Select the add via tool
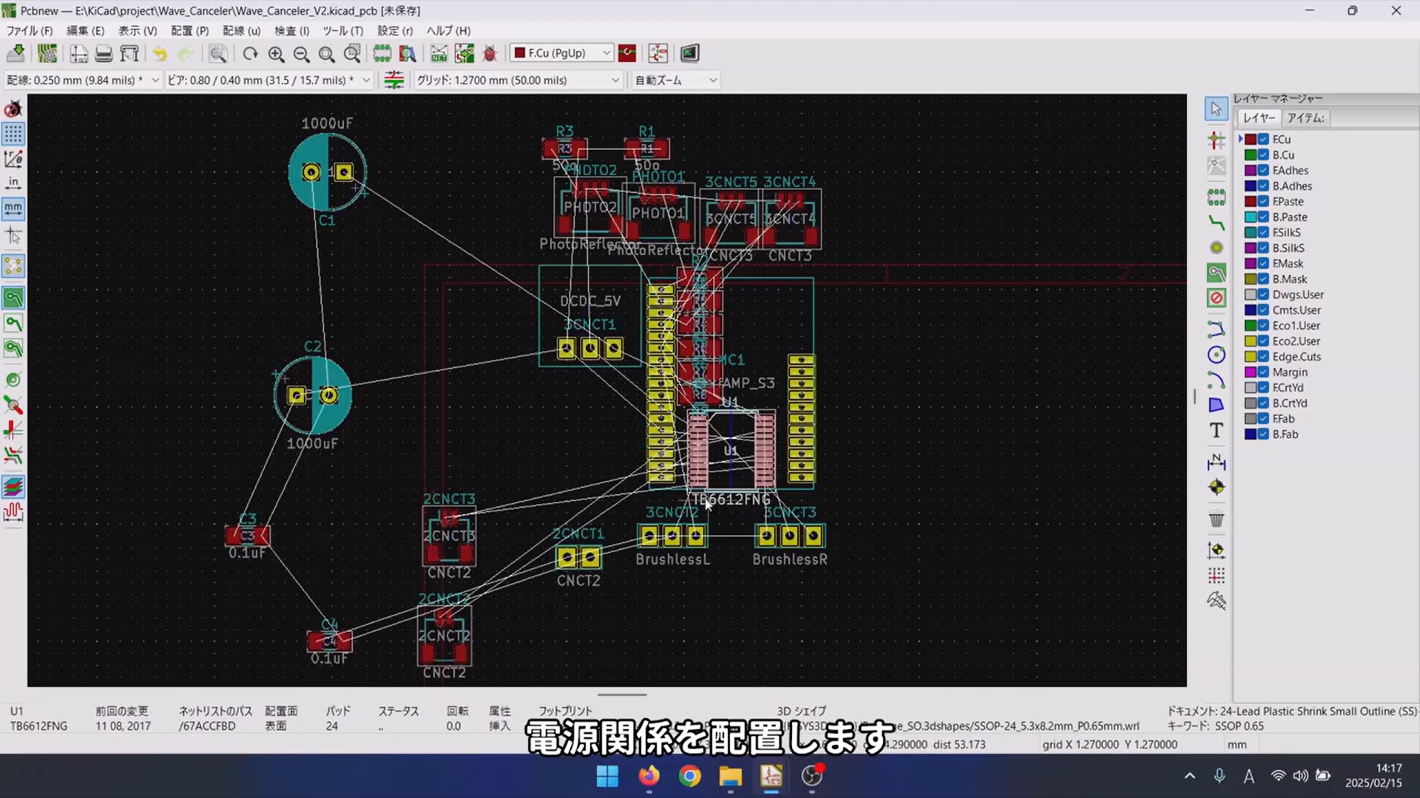The width and height of the screenshot is (1420, 798). 1216,248
